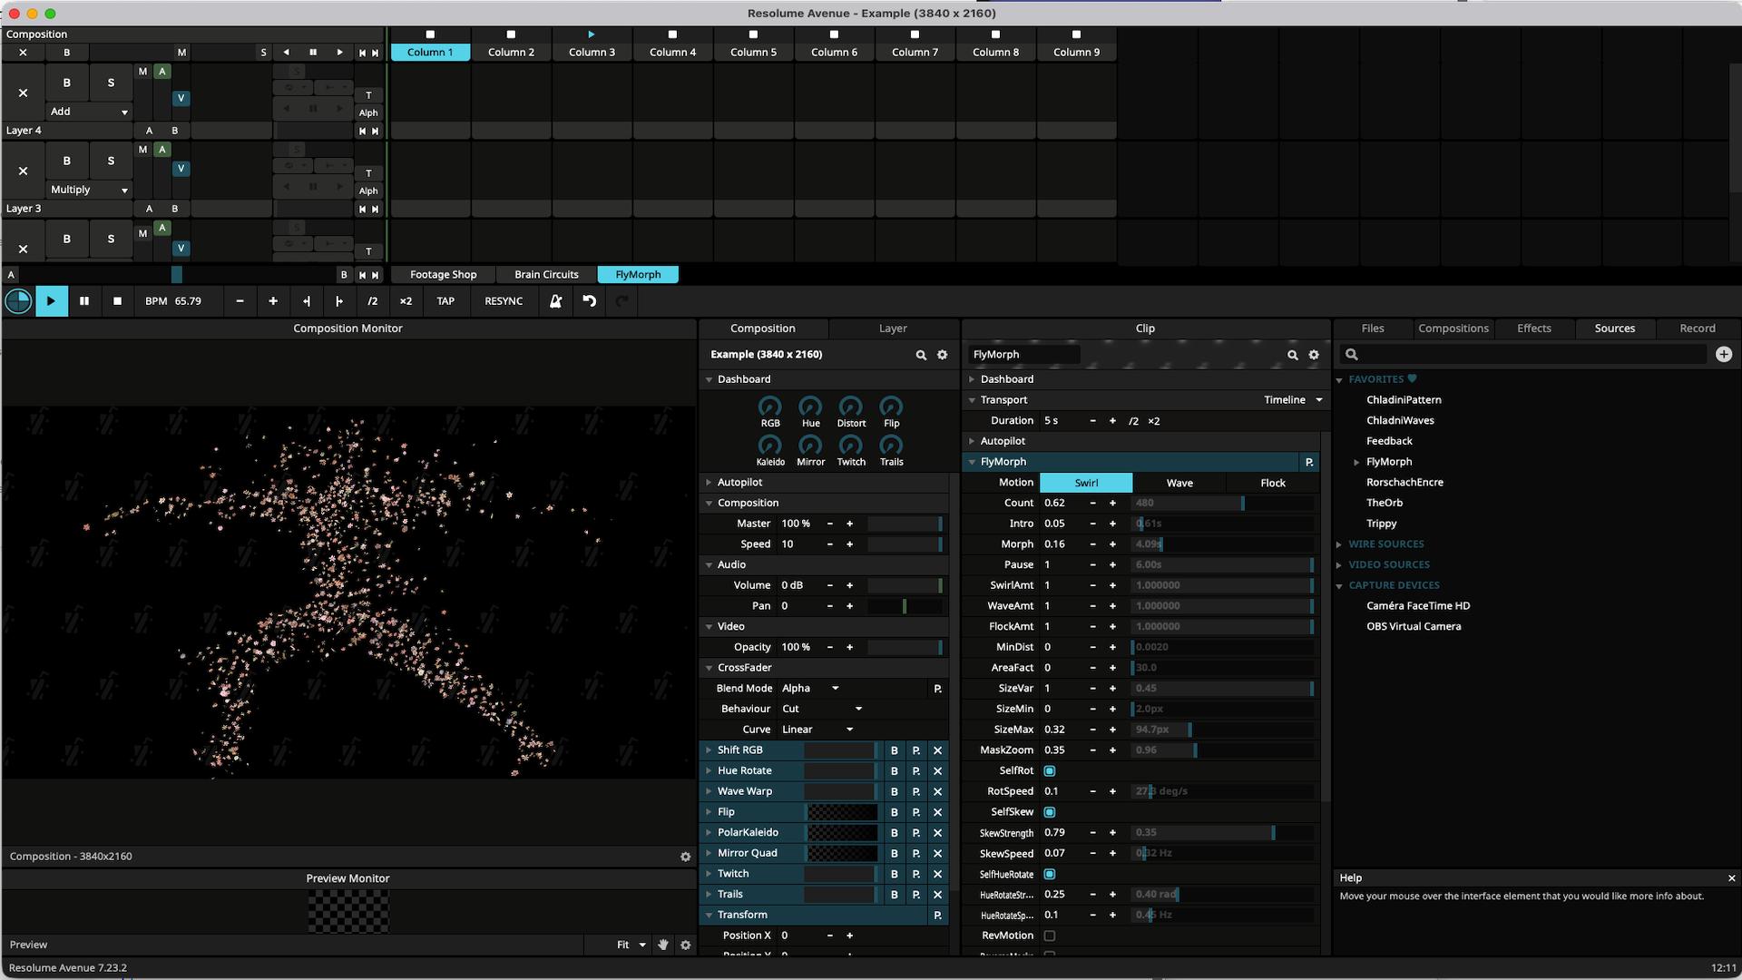Expand the WIRE SOURCES section

click(1385, 544)
